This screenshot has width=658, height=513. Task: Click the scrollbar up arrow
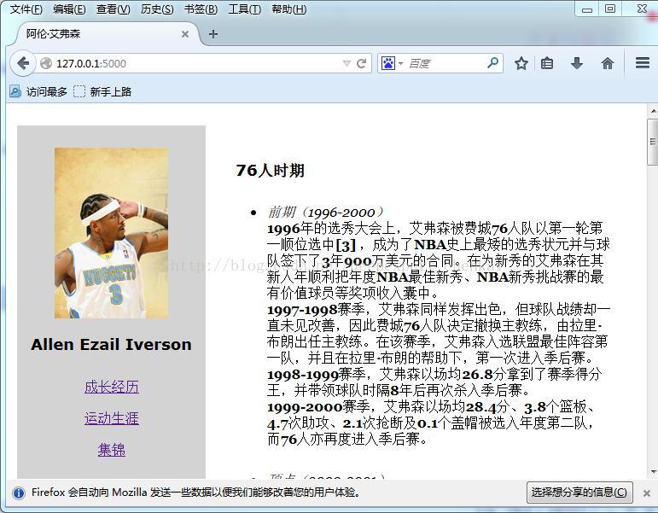point(653,111)
